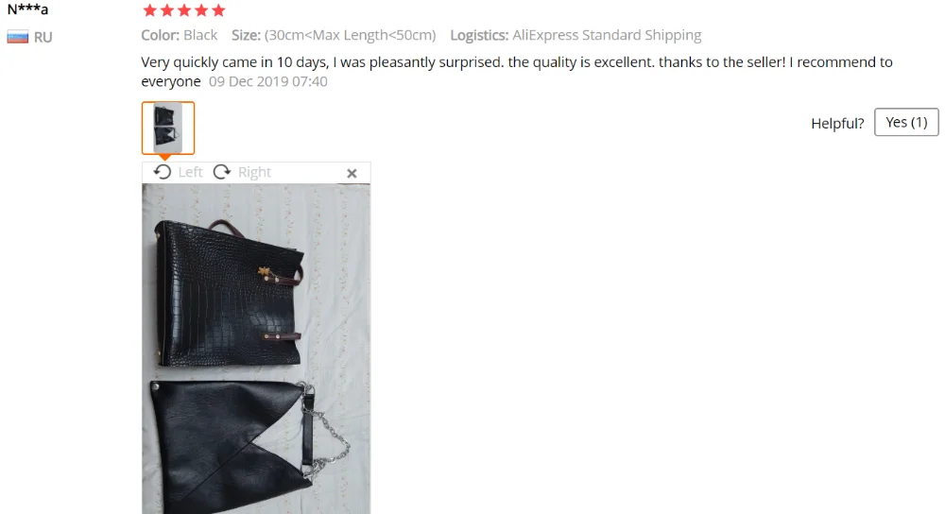Click the Russian flag icon
The image size is (945, 514).
[17, 38]
